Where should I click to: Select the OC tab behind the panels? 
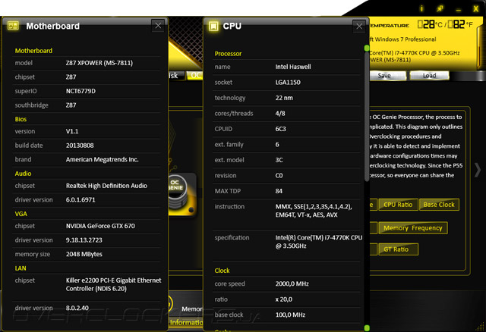click(x=195, y=76)
